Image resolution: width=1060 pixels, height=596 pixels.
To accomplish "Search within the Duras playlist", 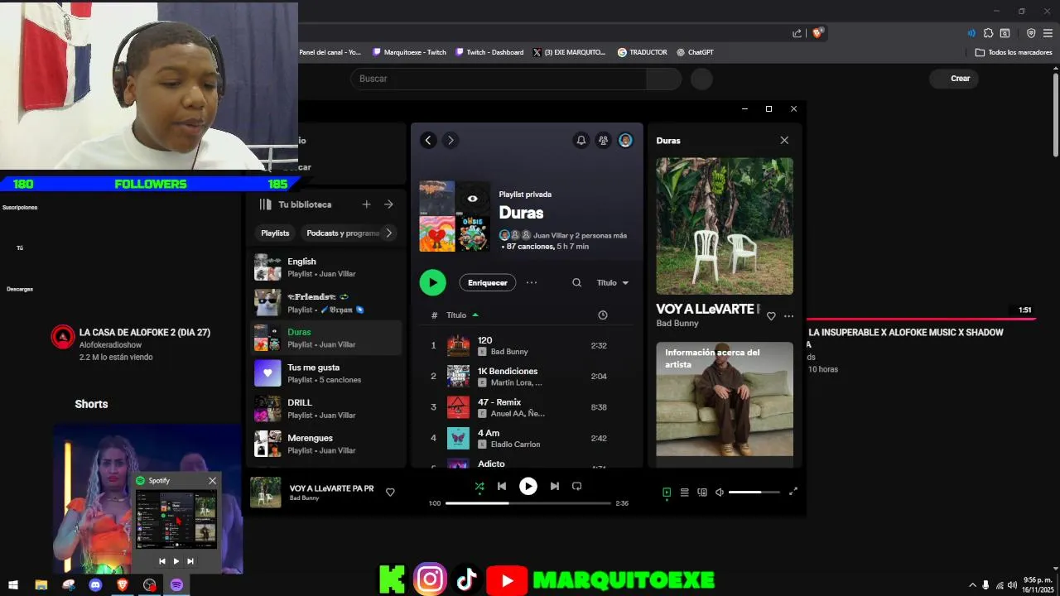I will tap(576, 283).
